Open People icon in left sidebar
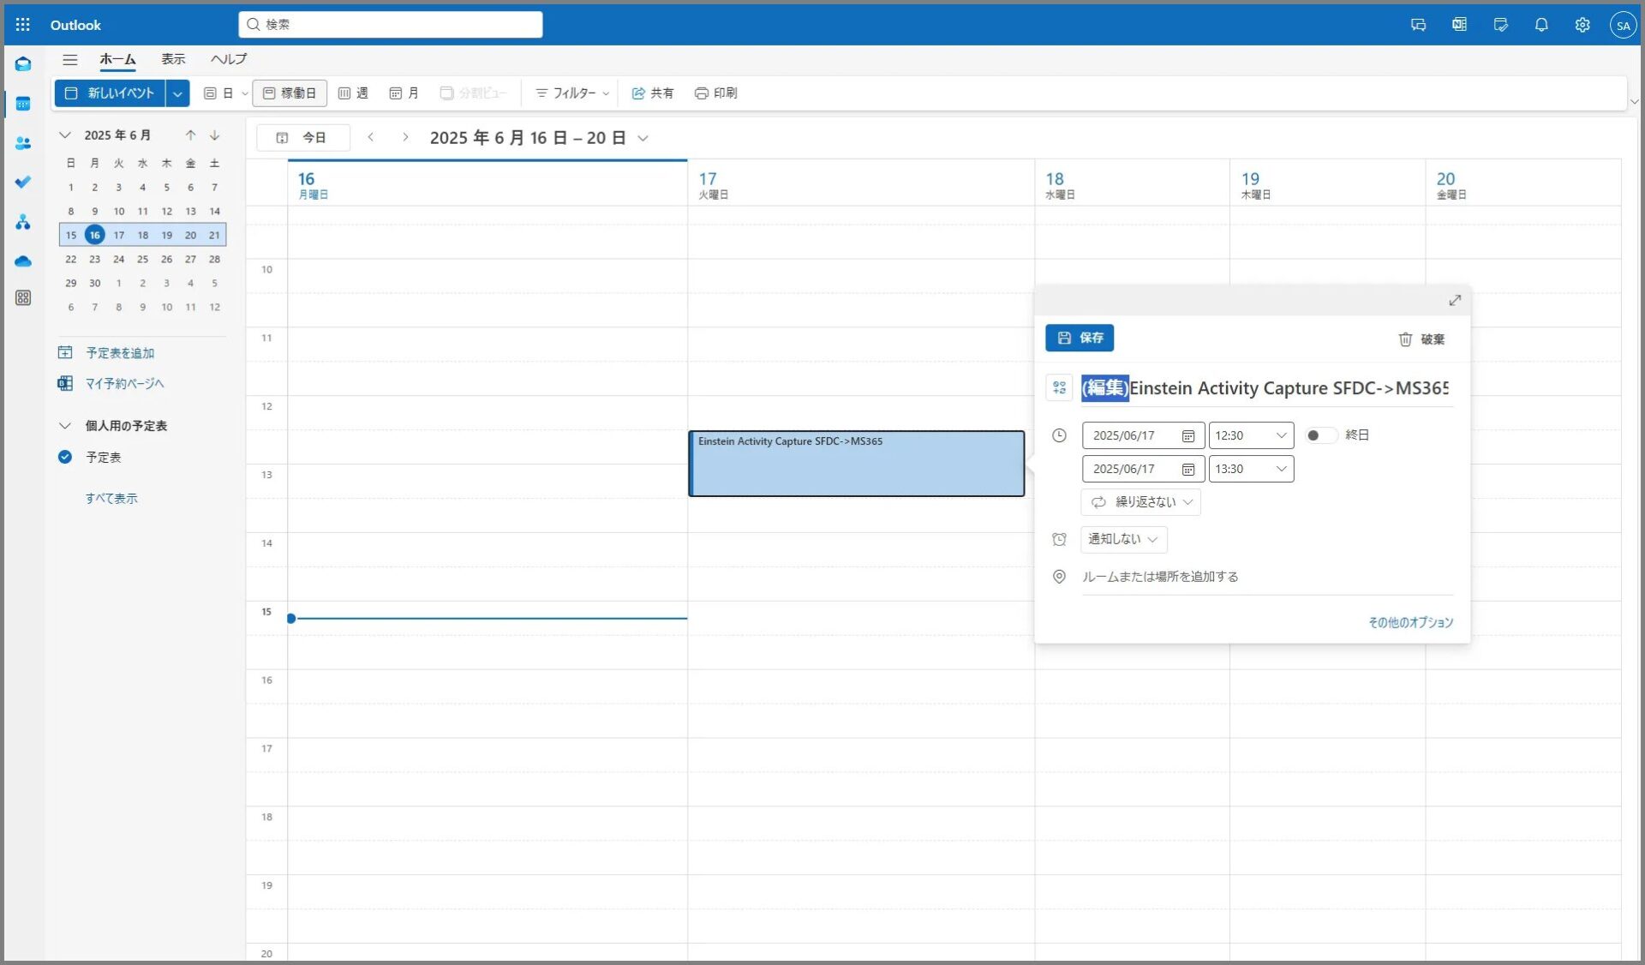The height and width of the screenshot is (965, 1645). point(23,143)
